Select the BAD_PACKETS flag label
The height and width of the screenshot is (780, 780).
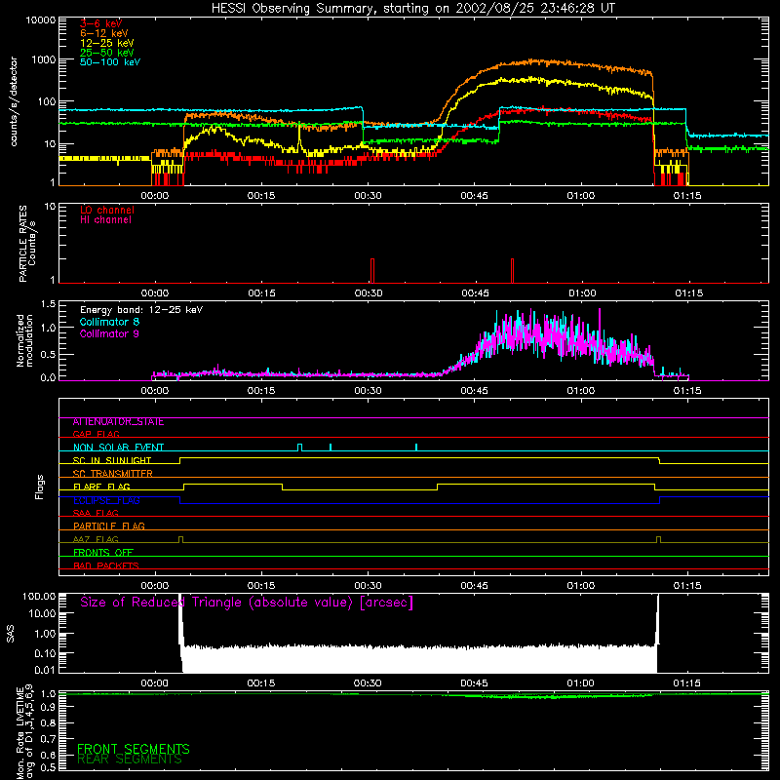[x=106, y=566]
